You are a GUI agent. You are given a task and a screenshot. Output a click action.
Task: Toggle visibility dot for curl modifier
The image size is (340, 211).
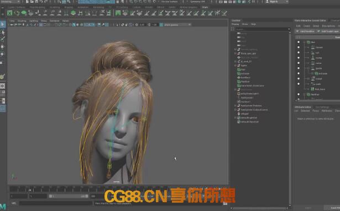[299, 52]
